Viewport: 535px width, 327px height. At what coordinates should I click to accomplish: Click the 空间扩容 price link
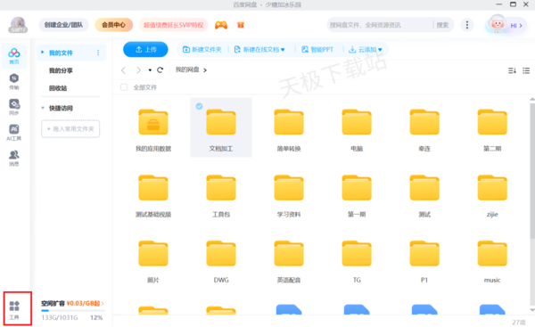point(85,303)
